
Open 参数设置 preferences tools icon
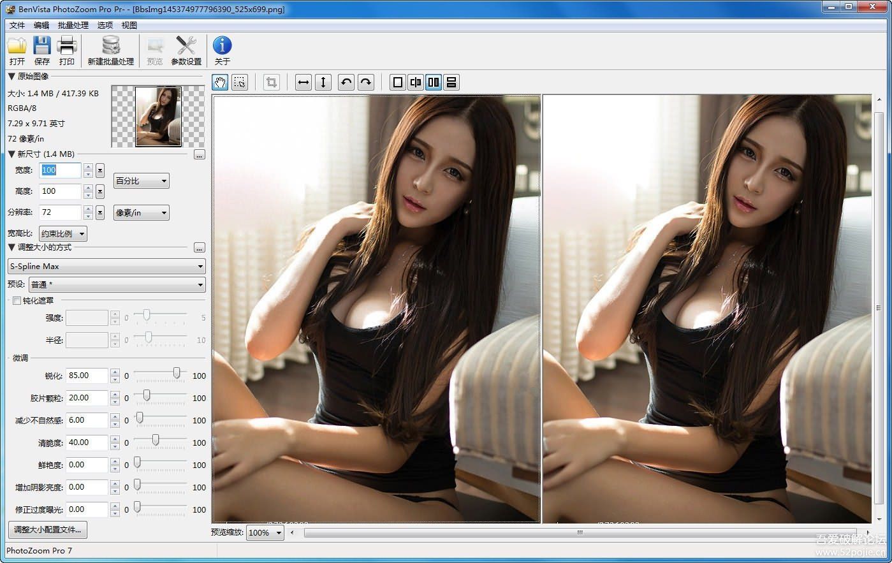[x=186, y=51]
